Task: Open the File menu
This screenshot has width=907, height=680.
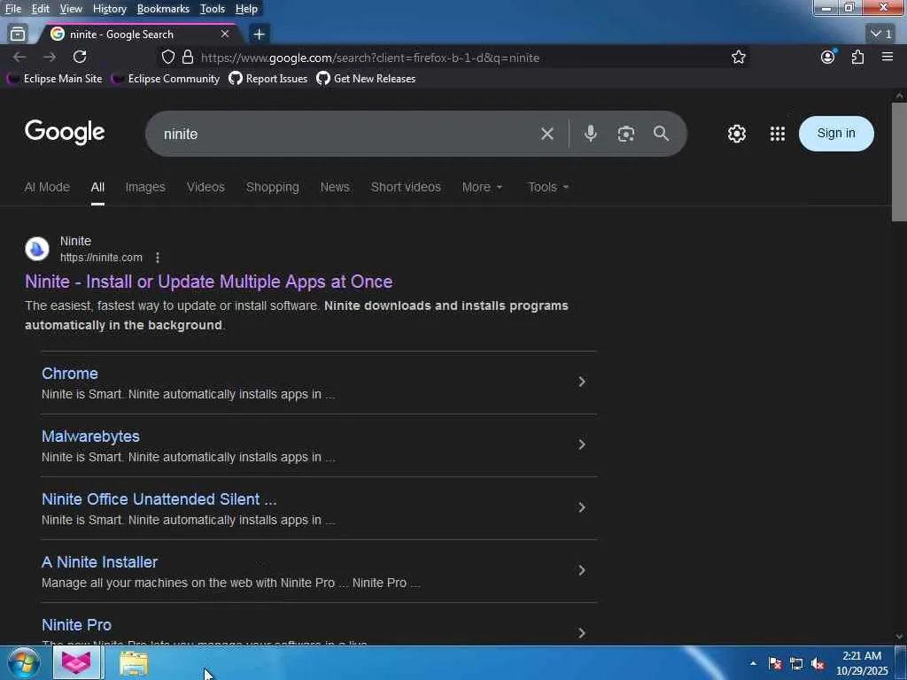Action: coord(12,9)
